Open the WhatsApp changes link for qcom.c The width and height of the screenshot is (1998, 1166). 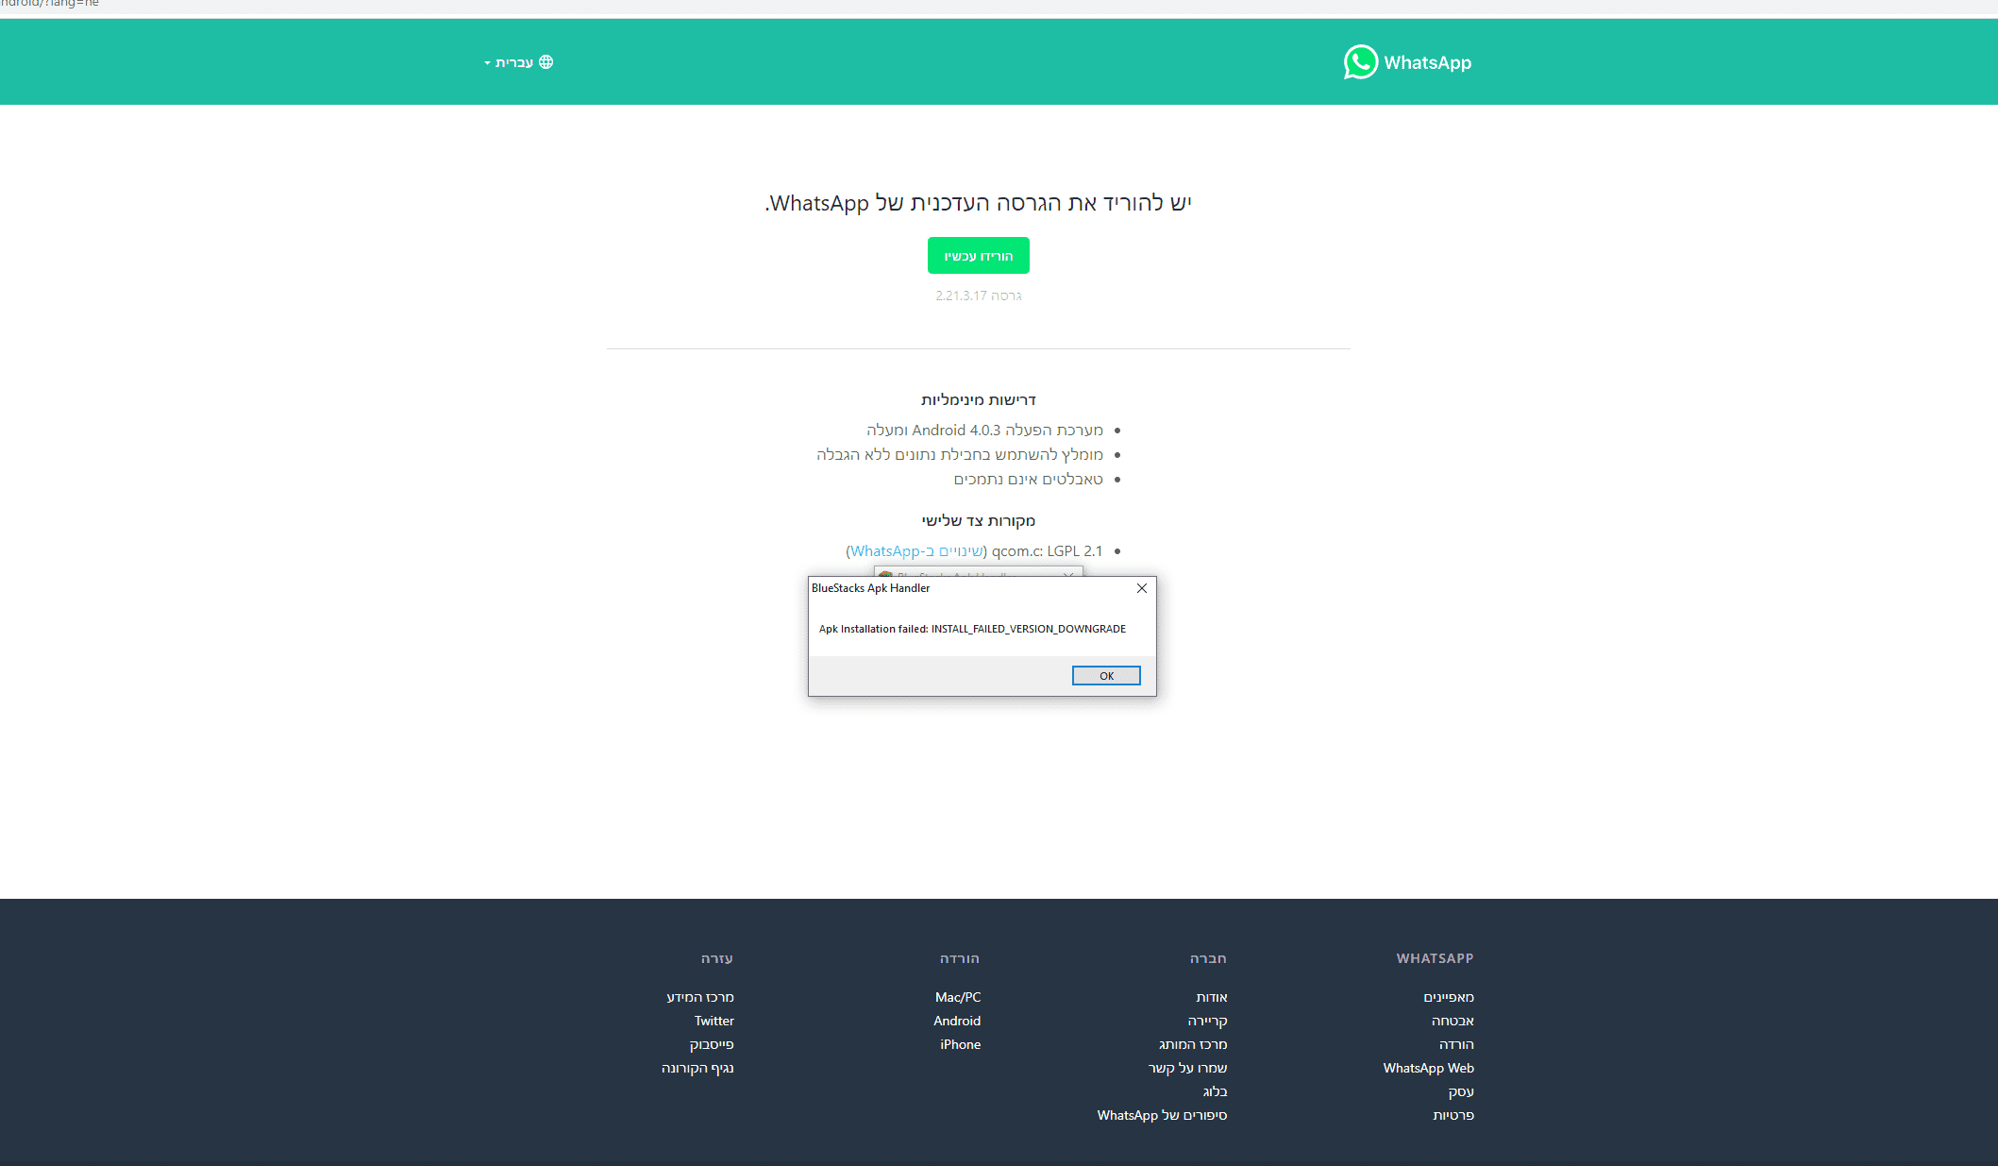(x=915, y=551)
